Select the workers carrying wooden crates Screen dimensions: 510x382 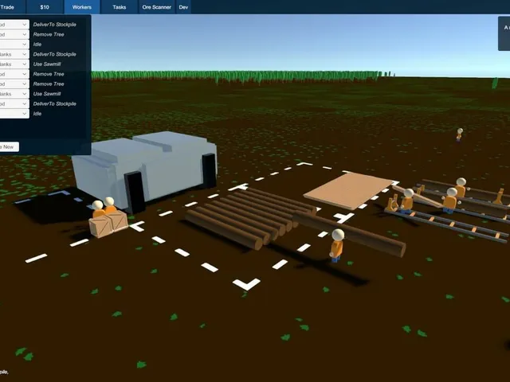108,217
